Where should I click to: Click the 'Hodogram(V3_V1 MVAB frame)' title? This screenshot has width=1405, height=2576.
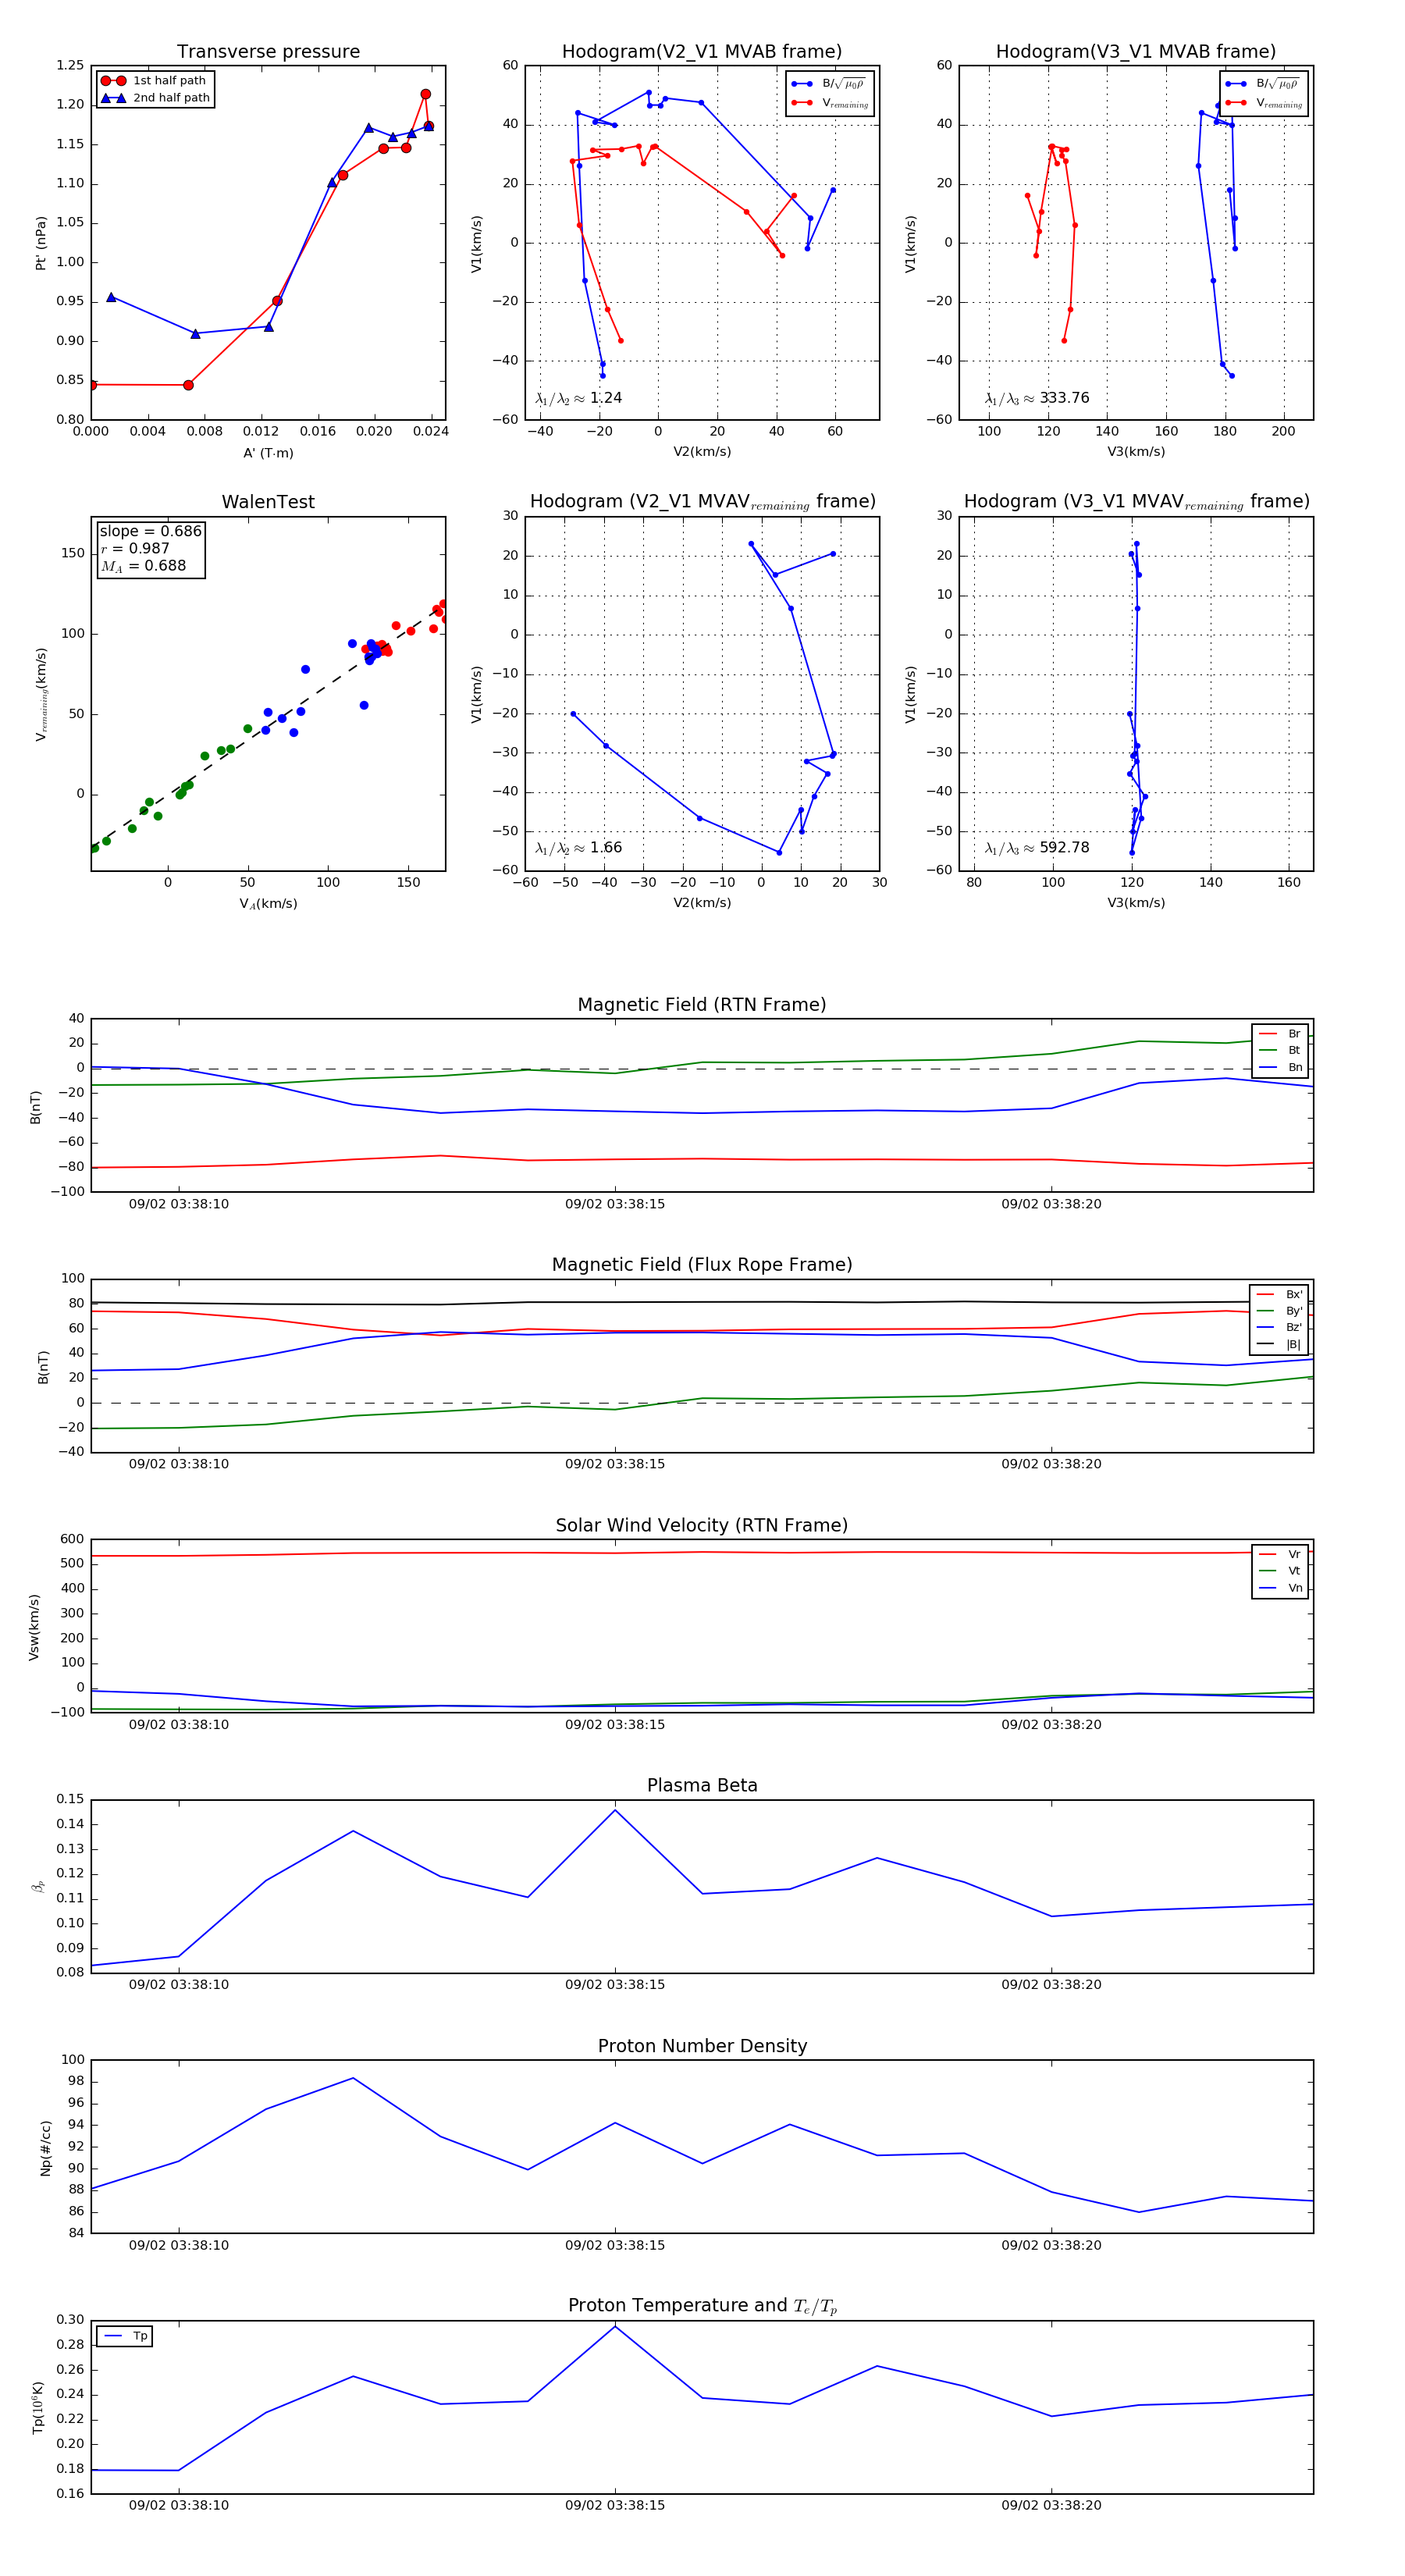[1136, 52]
